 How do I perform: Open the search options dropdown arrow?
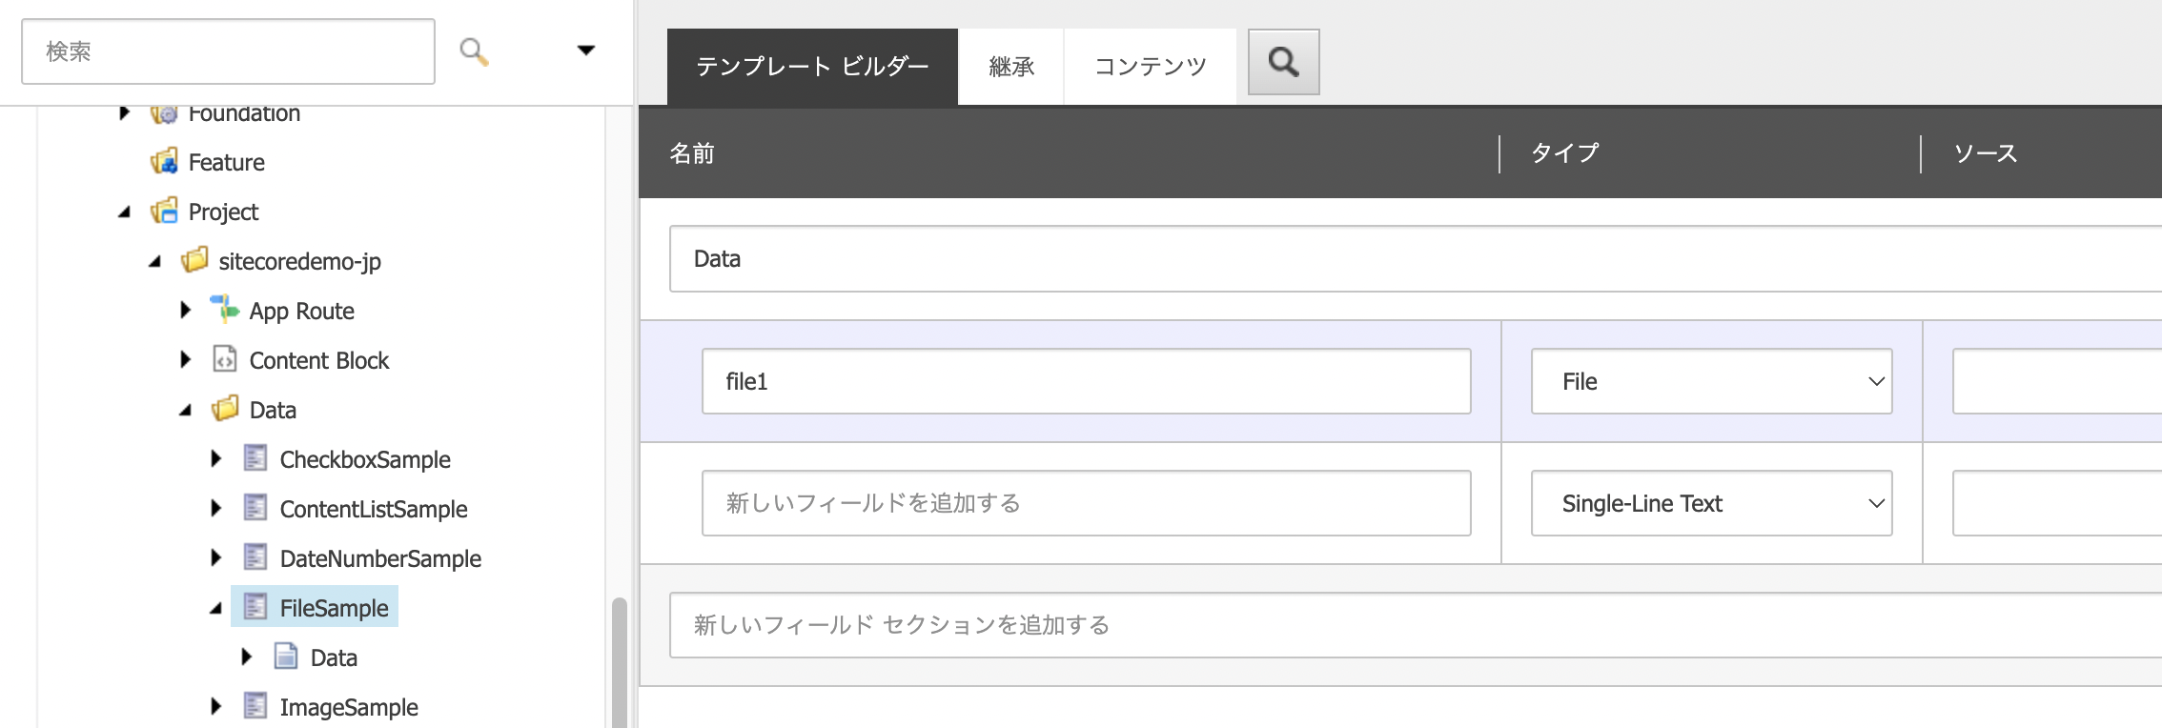click(x=586, y=51)
